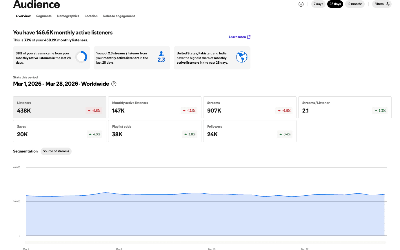
Task: Click the Mar 1, 2026 - Mar 28, 2026 heading
Action: [46, 84]
